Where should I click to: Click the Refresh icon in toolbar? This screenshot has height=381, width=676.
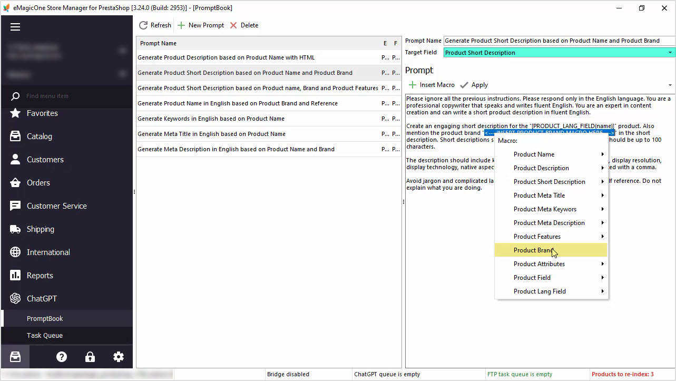tap(143, 25)
